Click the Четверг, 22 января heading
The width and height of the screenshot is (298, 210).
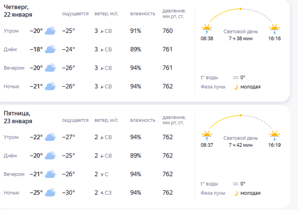coord(18,11)
